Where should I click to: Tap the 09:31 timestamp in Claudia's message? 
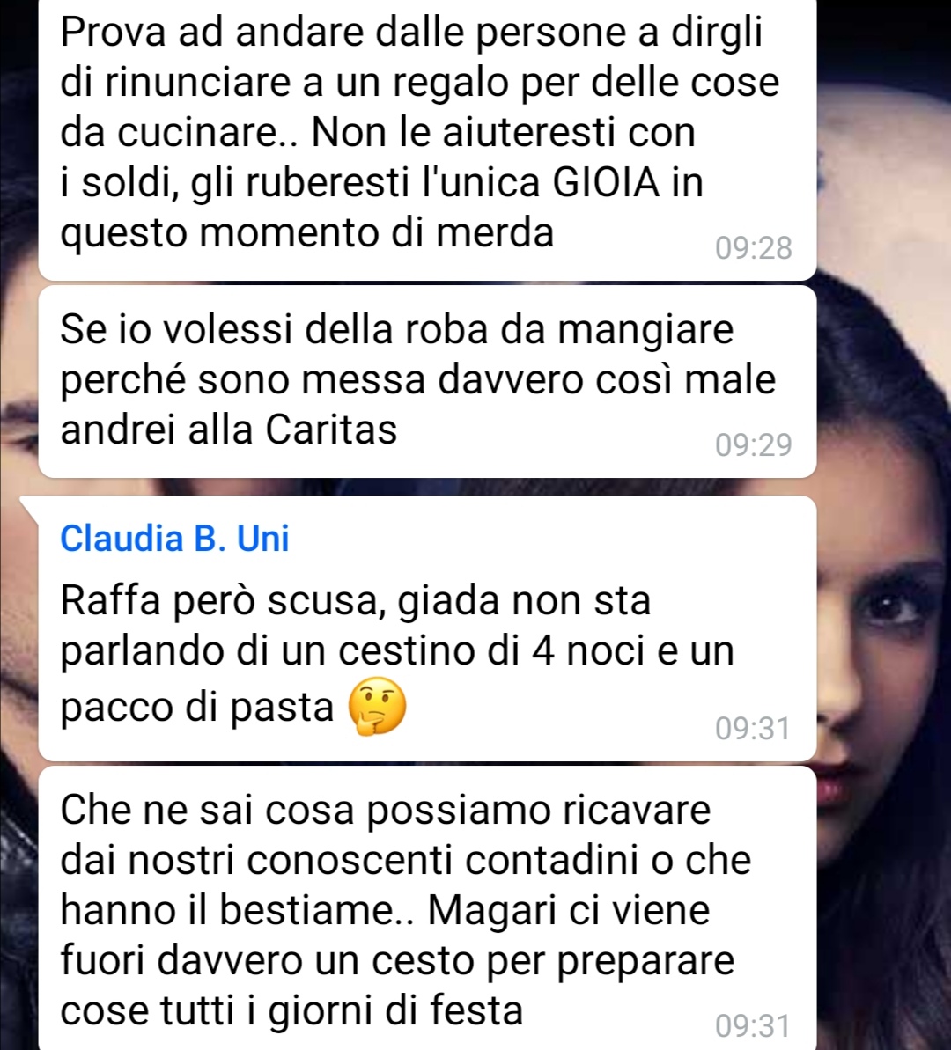pyautogui.click(x=753, y=729)
